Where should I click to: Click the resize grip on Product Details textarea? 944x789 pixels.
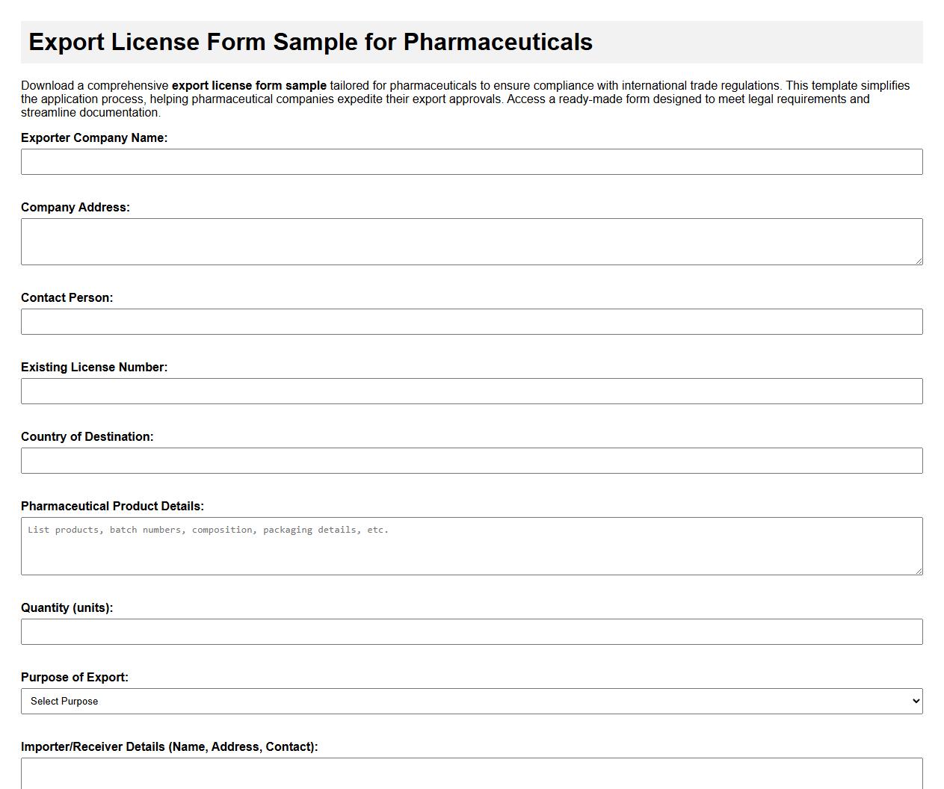[x=920, y=572]
